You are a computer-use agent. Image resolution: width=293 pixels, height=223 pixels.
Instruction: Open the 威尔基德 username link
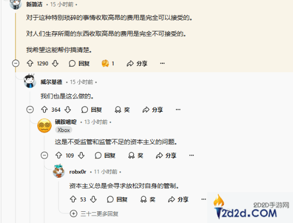51,82
